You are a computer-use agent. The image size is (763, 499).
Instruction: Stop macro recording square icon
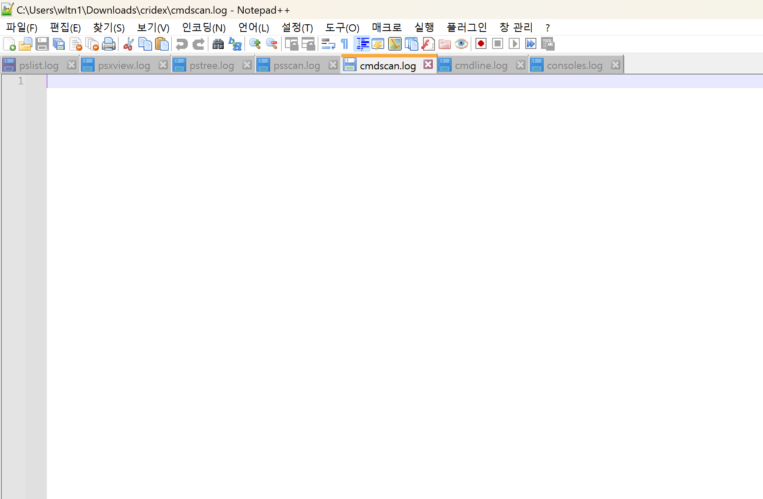pos(498,44)
